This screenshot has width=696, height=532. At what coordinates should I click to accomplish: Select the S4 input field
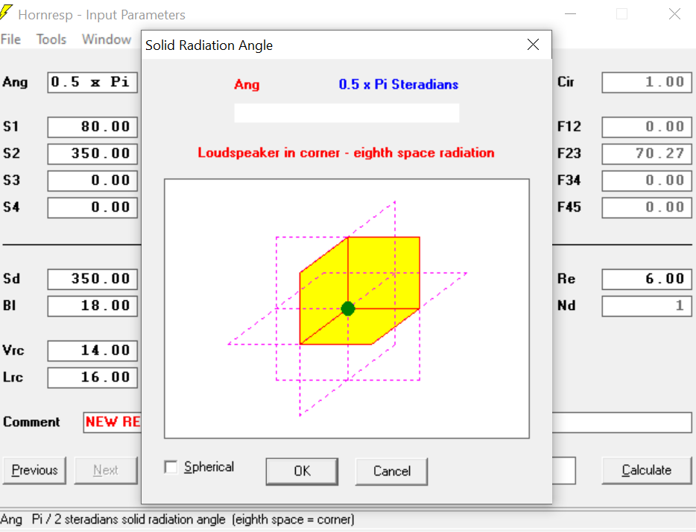coord(92,208)
